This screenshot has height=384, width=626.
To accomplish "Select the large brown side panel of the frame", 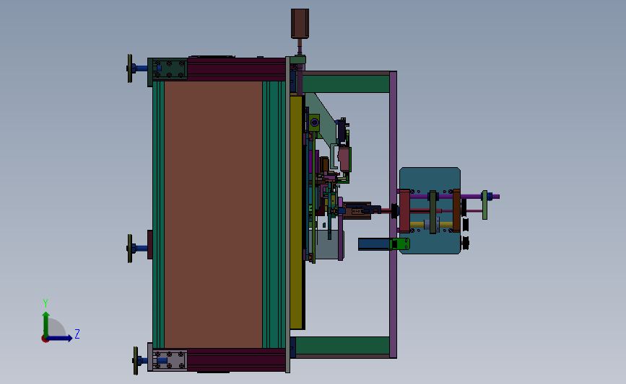I will pyautogui.click(x=213, y=214).
